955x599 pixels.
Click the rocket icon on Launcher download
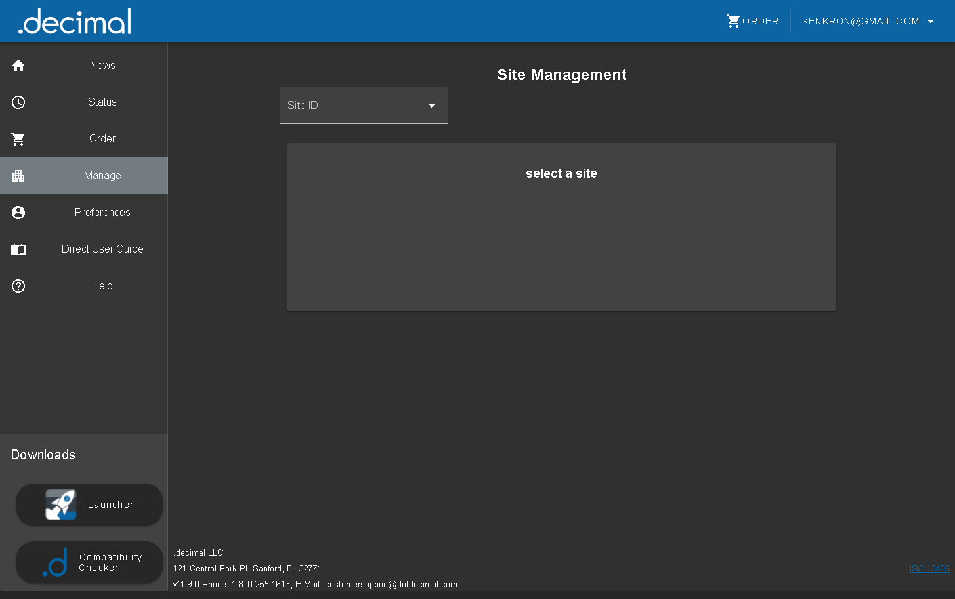[60, 505]
